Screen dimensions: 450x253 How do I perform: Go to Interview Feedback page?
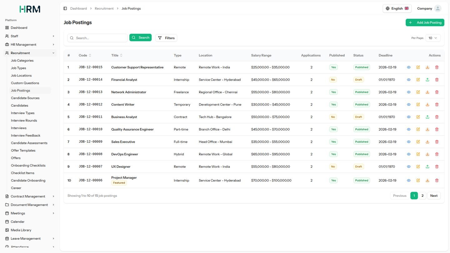pyautogui.click(x=26, y=136)
